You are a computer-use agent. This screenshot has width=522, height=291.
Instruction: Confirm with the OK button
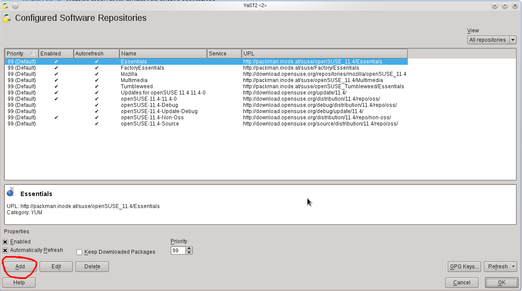(502, 283)
